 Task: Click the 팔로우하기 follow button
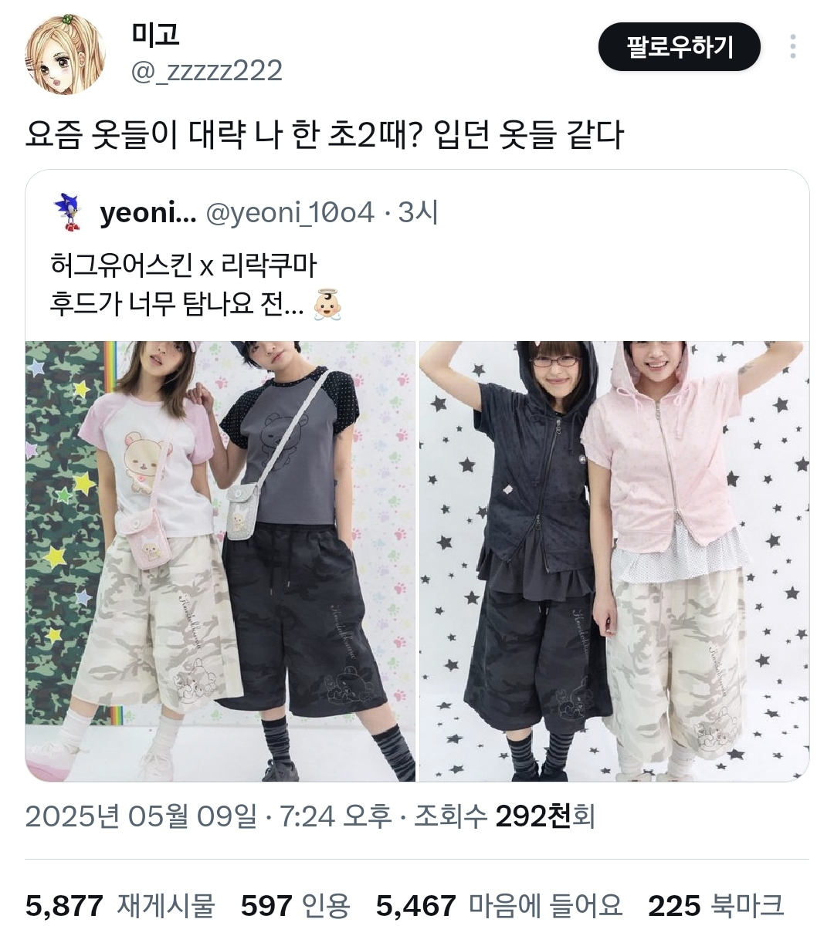[x=680, y=46]
